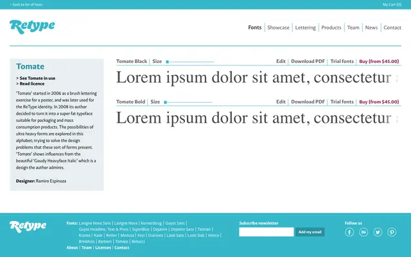Buy Tomate Bold from $45.00

click(x=379, y=102)
